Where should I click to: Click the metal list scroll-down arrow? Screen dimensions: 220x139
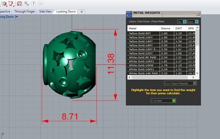click(x=197, y=73)
